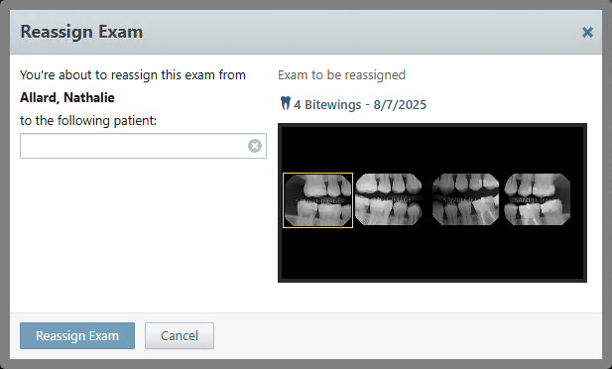Click the 'Exam to be reassigned' label
Screen dimensions: 612x369
pyautogui.click(x=341, y=75)
